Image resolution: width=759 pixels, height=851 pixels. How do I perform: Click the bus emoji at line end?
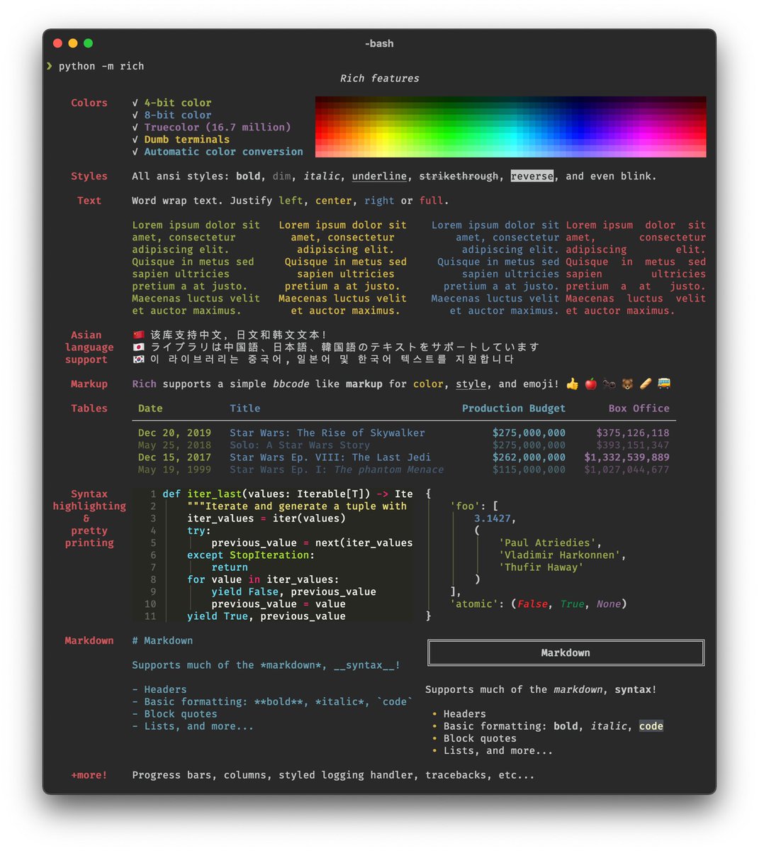663,384
